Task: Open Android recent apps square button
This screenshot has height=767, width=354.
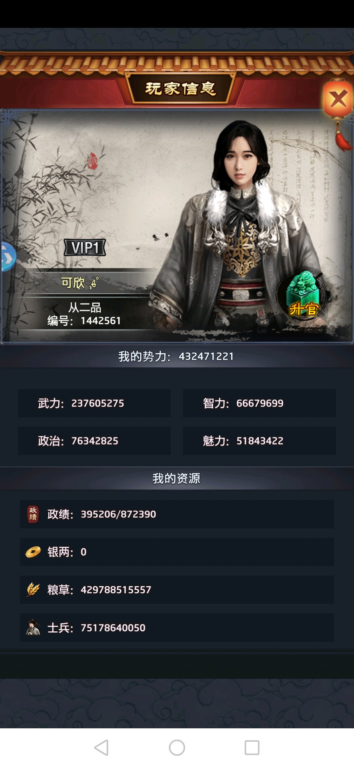Action: 252,748
